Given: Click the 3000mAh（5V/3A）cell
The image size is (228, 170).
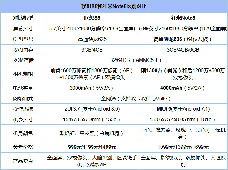Looking at the screenshot, I should click(x=92, y=88).
